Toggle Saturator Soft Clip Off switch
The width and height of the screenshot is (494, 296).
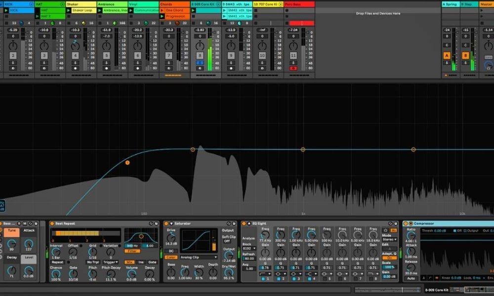[x=227, y=241]
